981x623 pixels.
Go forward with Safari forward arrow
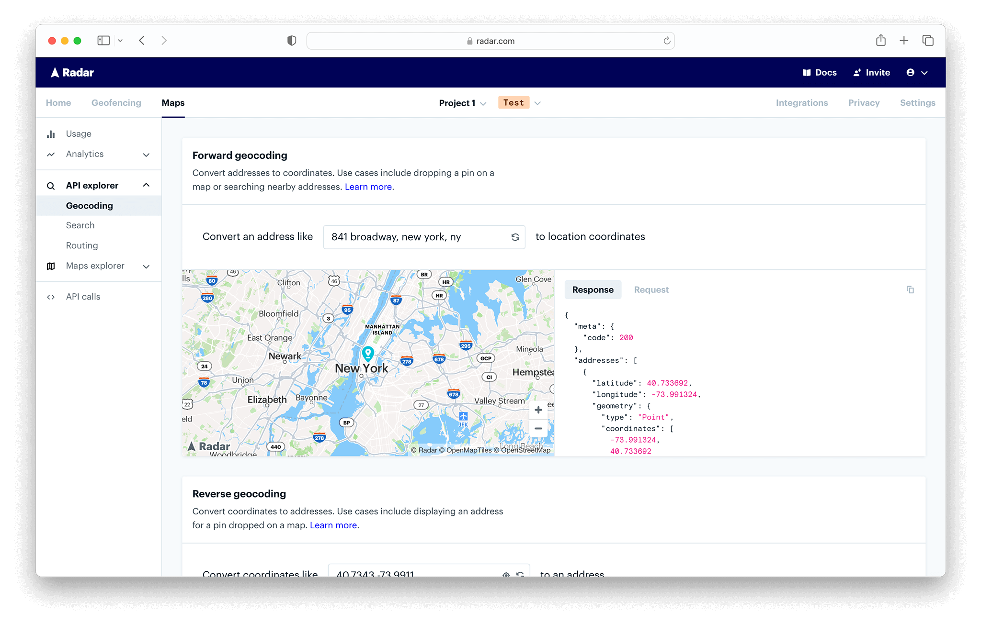(164, 41)
